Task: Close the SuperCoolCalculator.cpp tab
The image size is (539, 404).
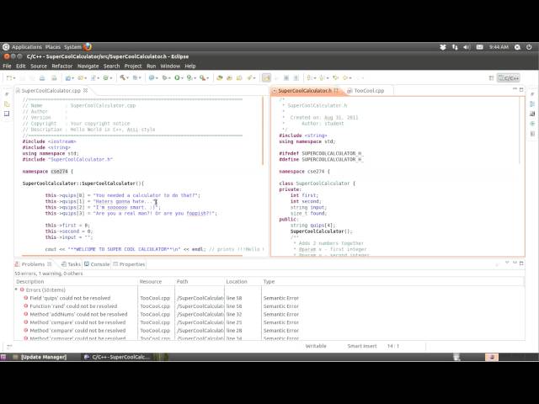Action: pos(86,90)
